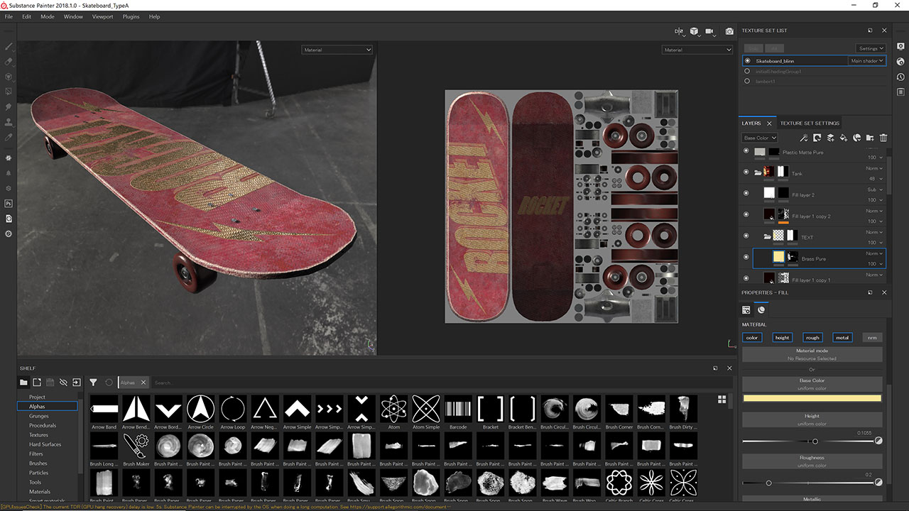Image resolution: width=909 pixels, height=511 pixels.
Task: Toggle the shelf grid view size
Action: pyautogui.click(x=722, y=400)
